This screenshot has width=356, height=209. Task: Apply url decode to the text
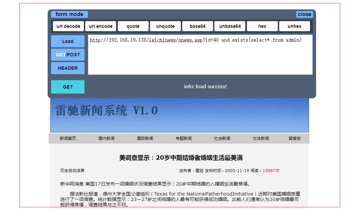tap(68, 26)
